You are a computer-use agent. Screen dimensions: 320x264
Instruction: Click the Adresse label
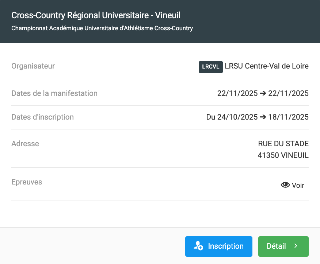point(25,144)
